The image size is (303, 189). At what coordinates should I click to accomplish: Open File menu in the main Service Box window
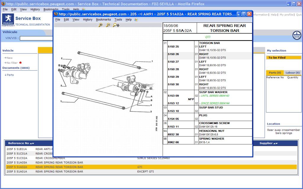coord(5,9)
